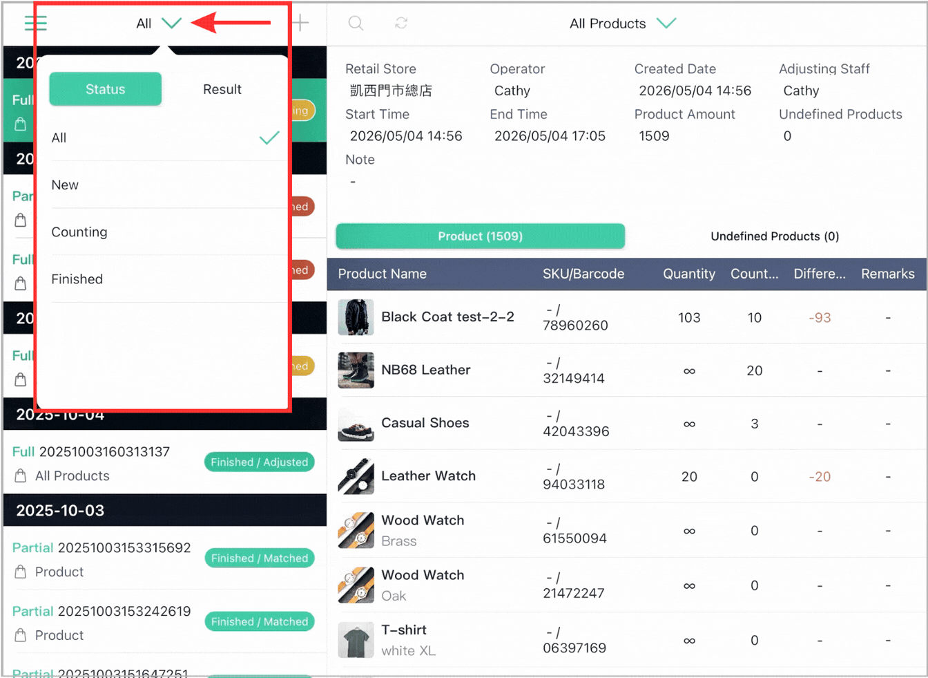Click the Wood Watch Brass thumbnail
Image resolution: width=928 pixels, height=678 pixels.
[x=356, y=531]
